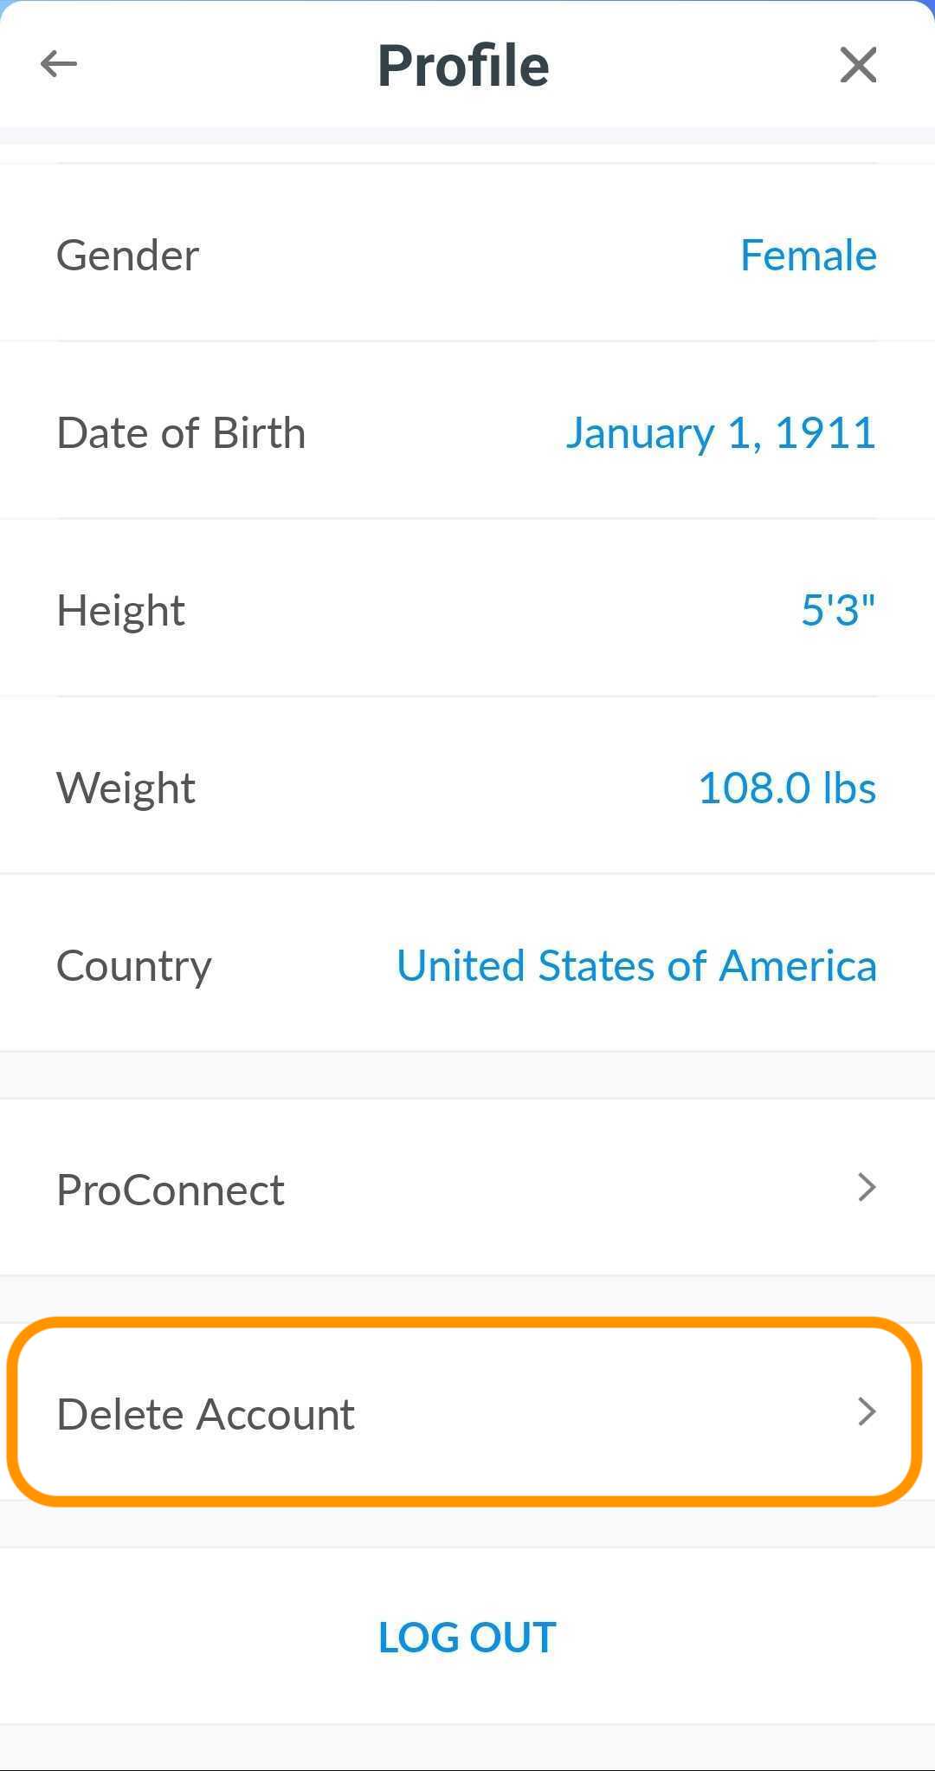Tap the Height label

tap(121, 611)
